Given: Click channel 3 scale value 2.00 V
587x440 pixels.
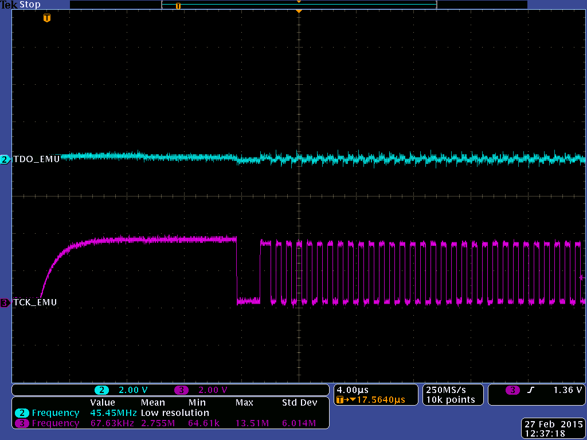Looking at the screenshot, I should pyautogui.click(x=213, y=390).
